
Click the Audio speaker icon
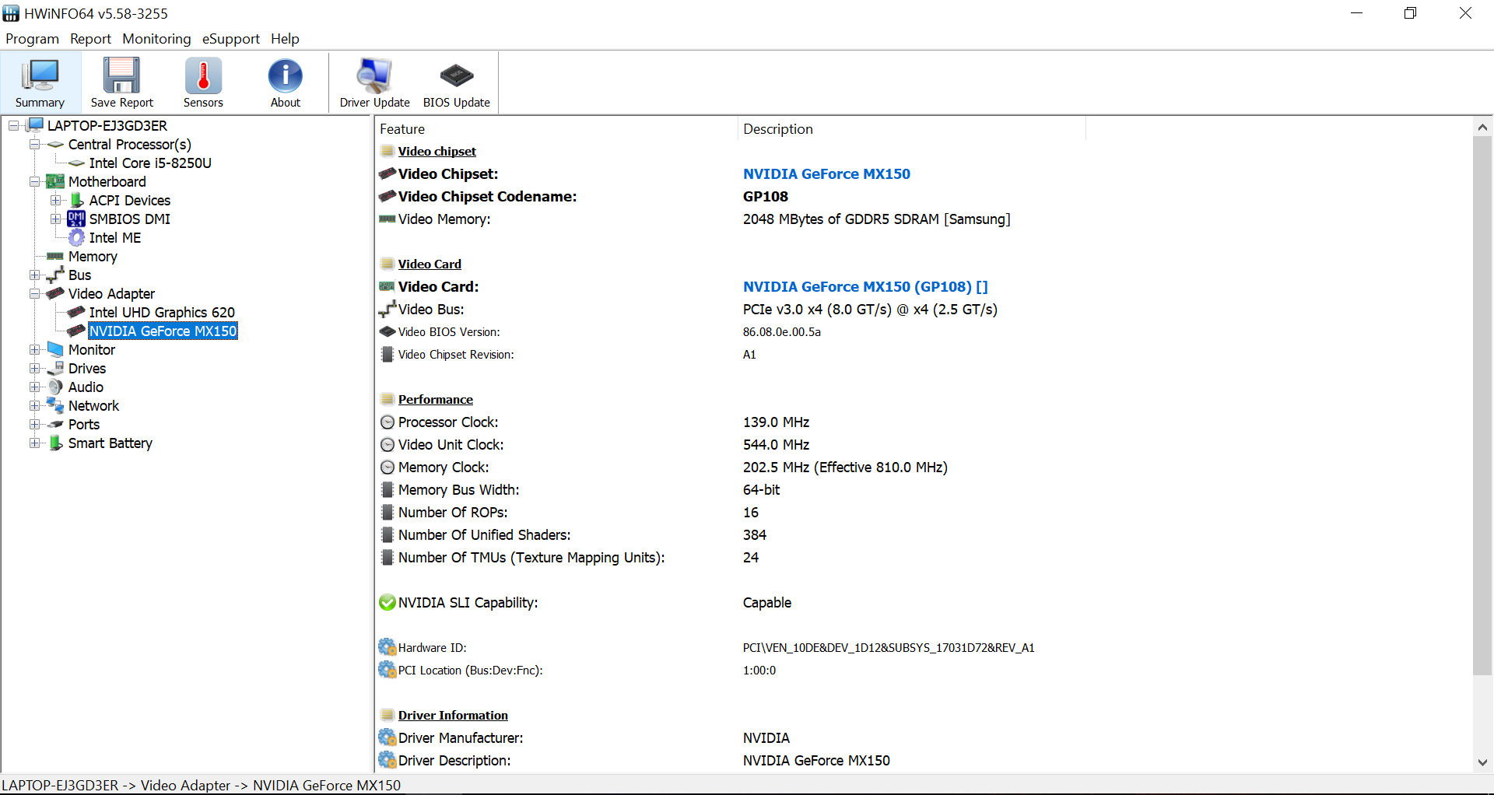(x=55, y=387)
